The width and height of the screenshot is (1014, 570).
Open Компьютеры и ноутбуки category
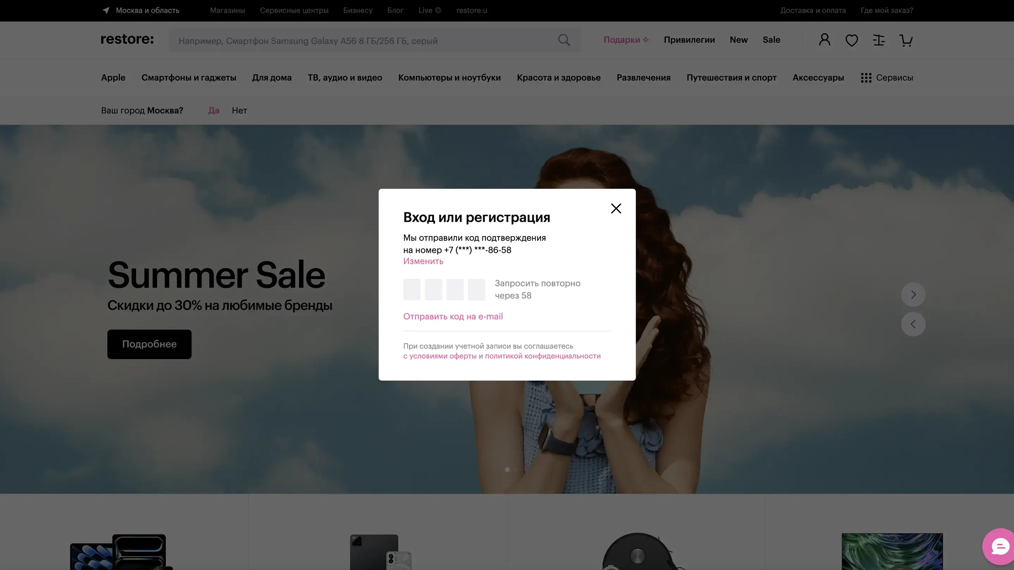coord(449,77)
